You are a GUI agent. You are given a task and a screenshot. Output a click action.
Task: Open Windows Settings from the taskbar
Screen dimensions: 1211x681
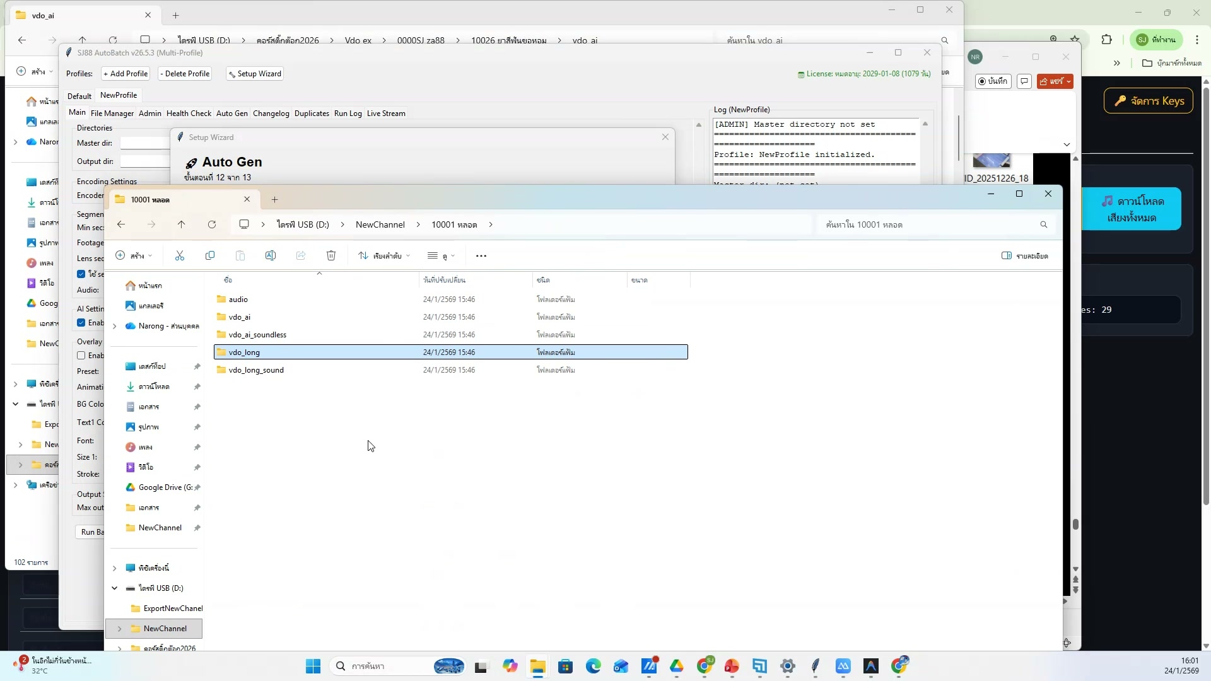pyautogui.click(x=787, y=666)
